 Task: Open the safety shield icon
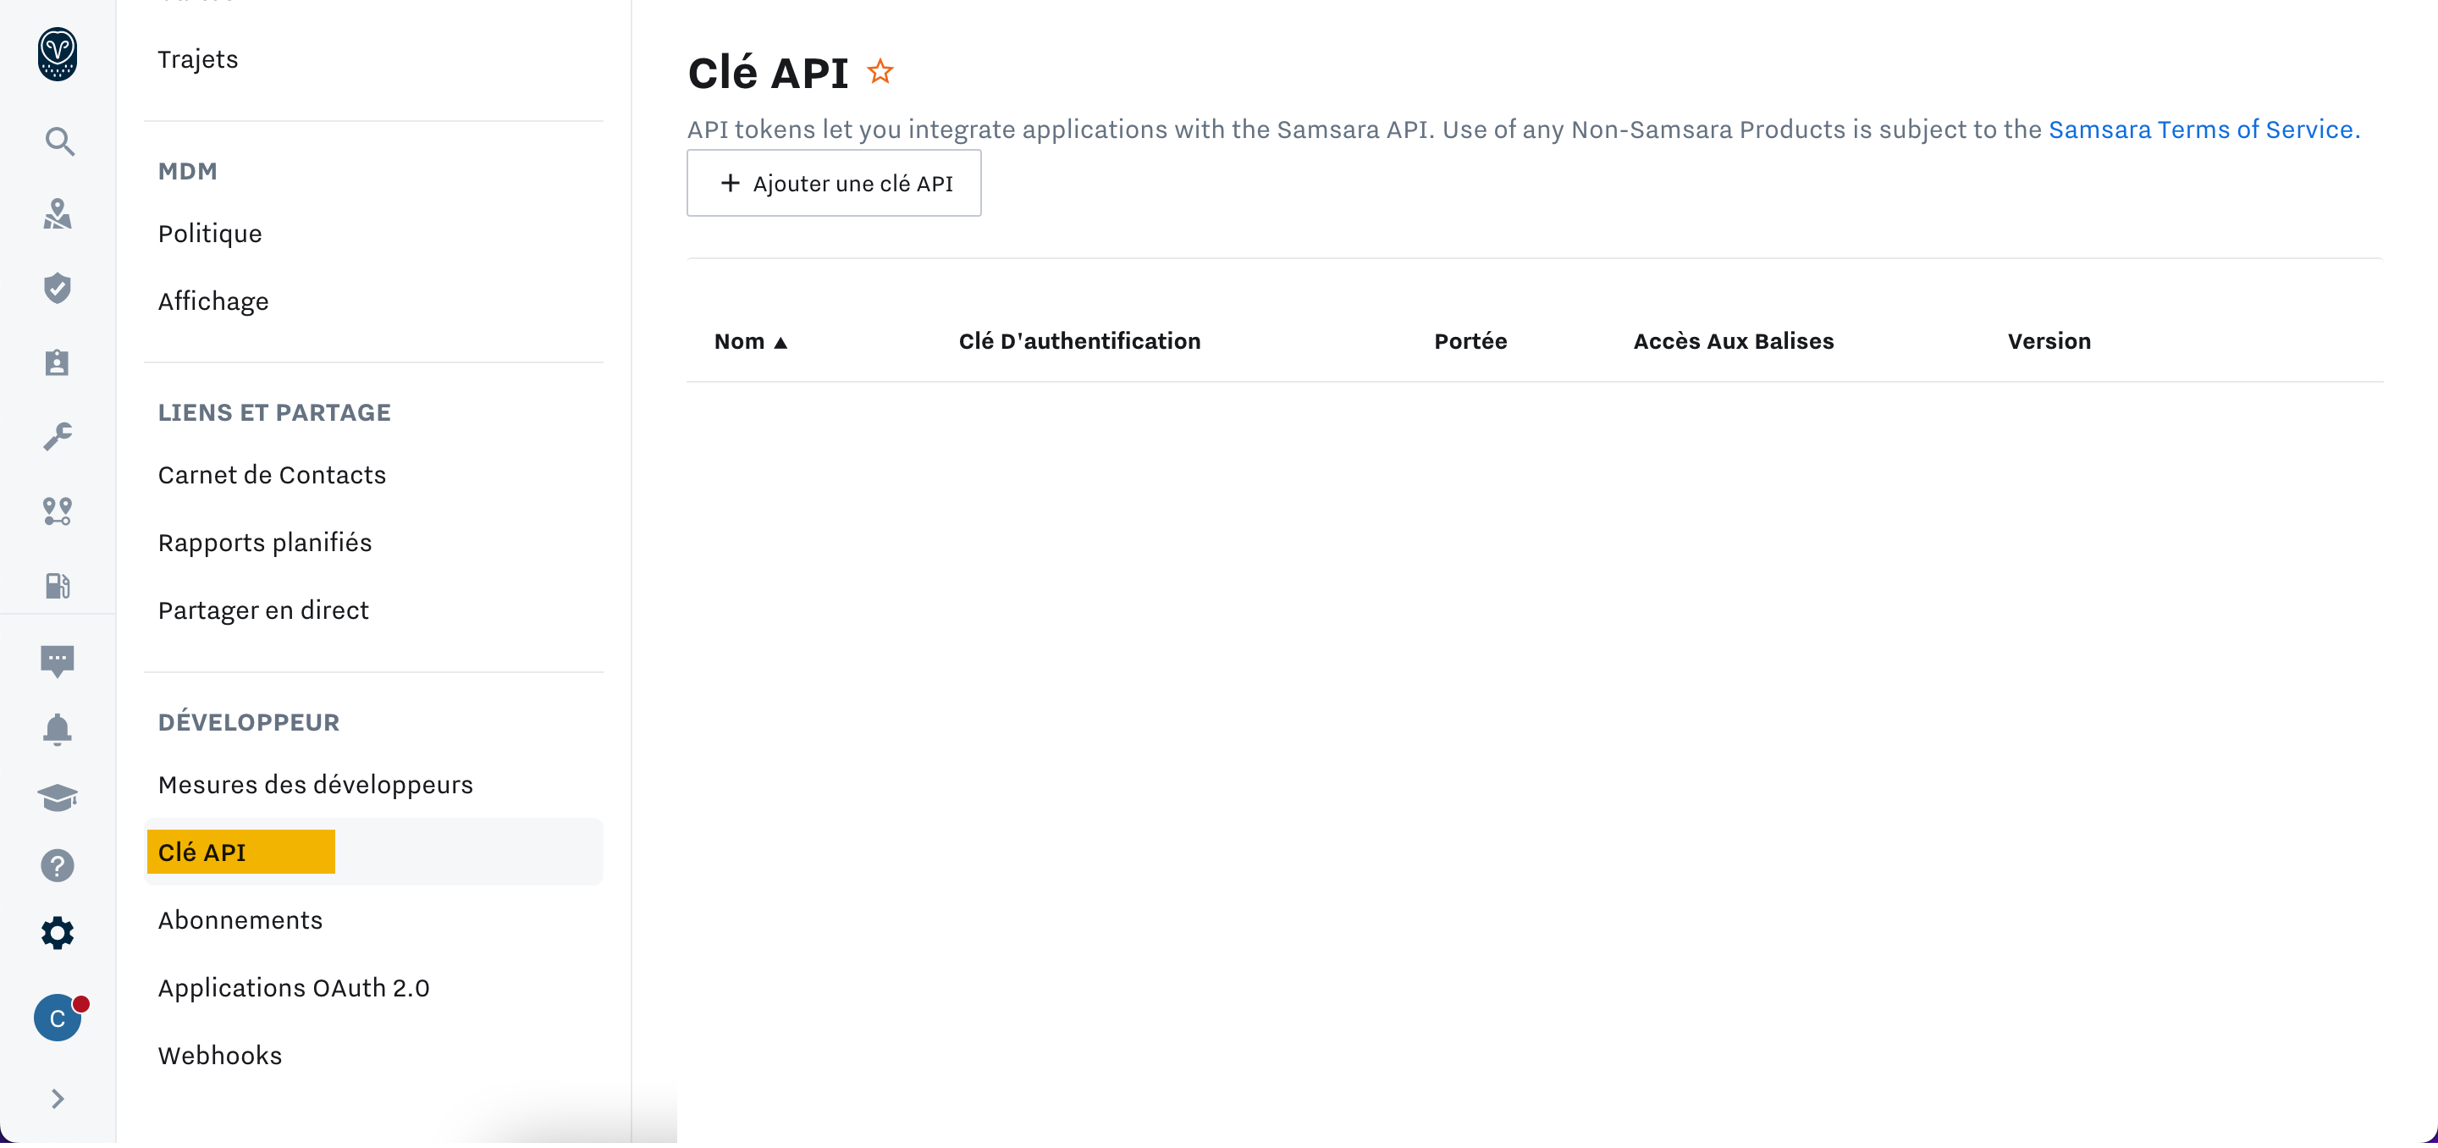[58, 289]
